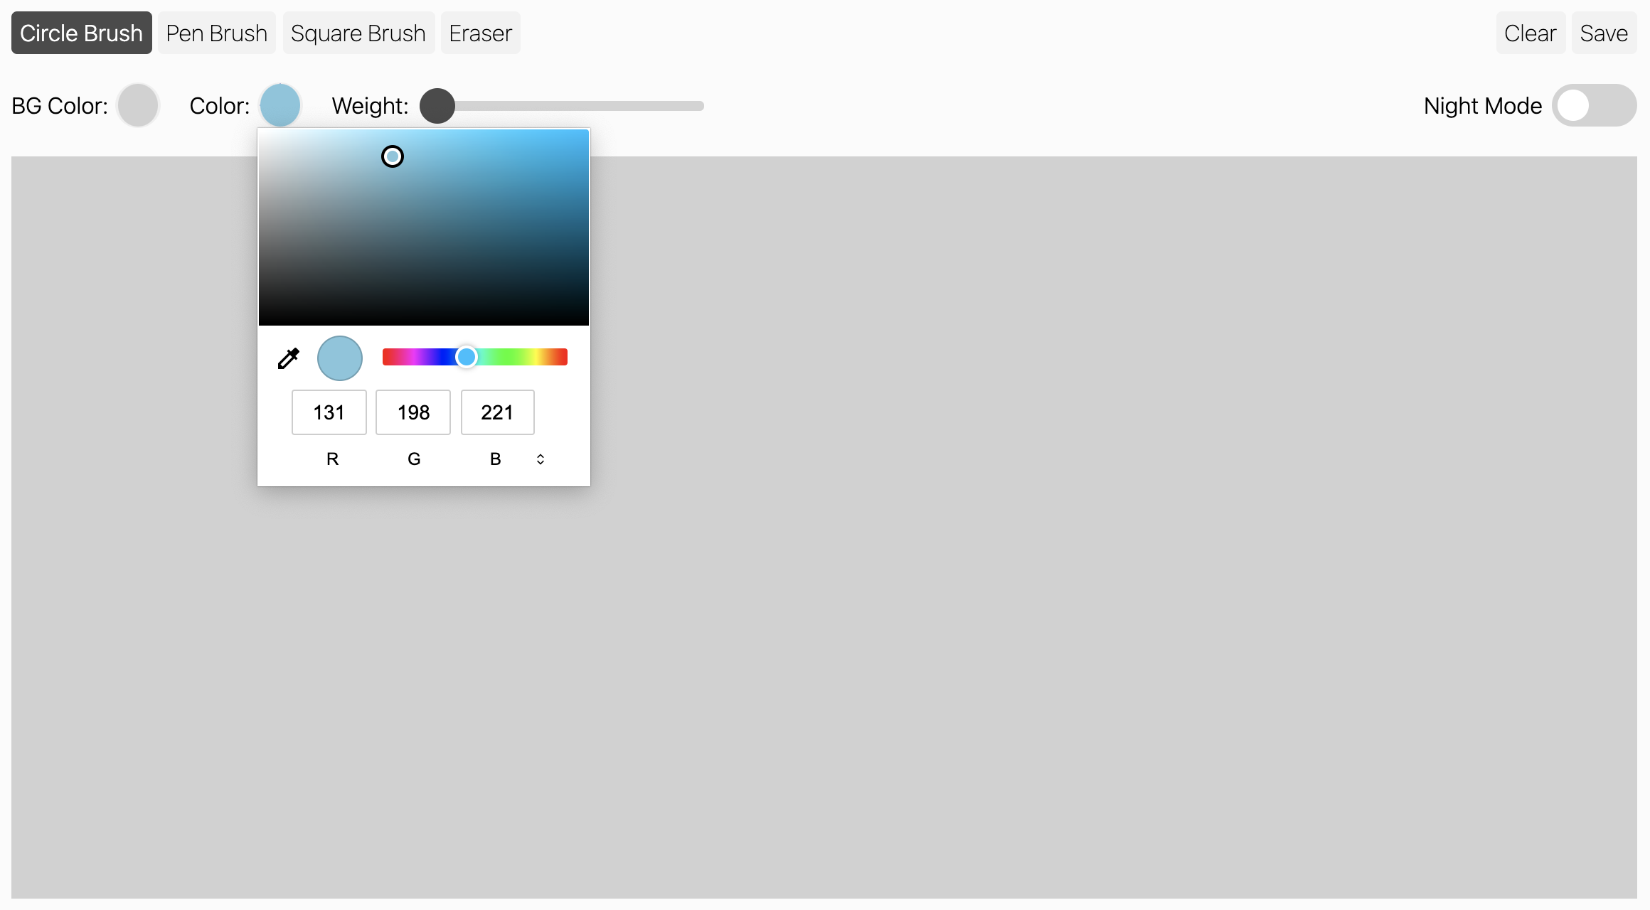Click the B value input field

pos(496,412)
